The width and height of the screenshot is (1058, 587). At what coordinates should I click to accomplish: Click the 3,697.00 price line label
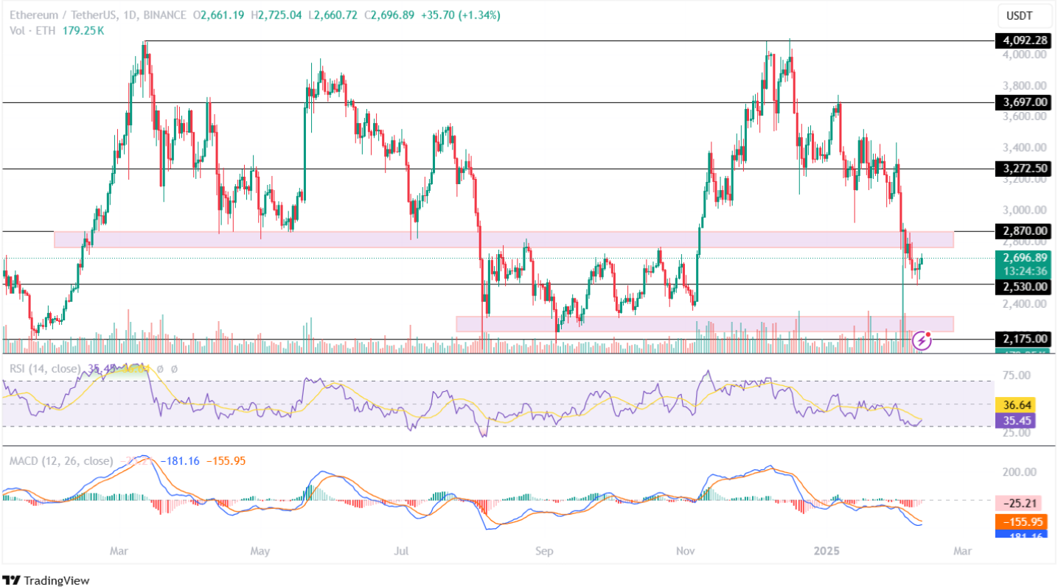point(1023,102)
